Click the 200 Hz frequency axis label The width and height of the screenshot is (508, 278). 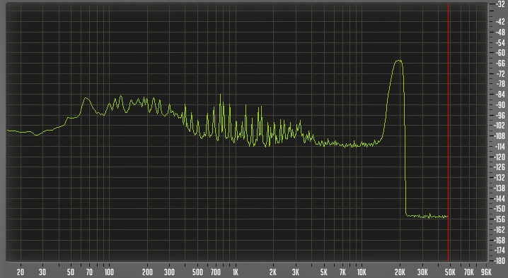pos(147,272)
